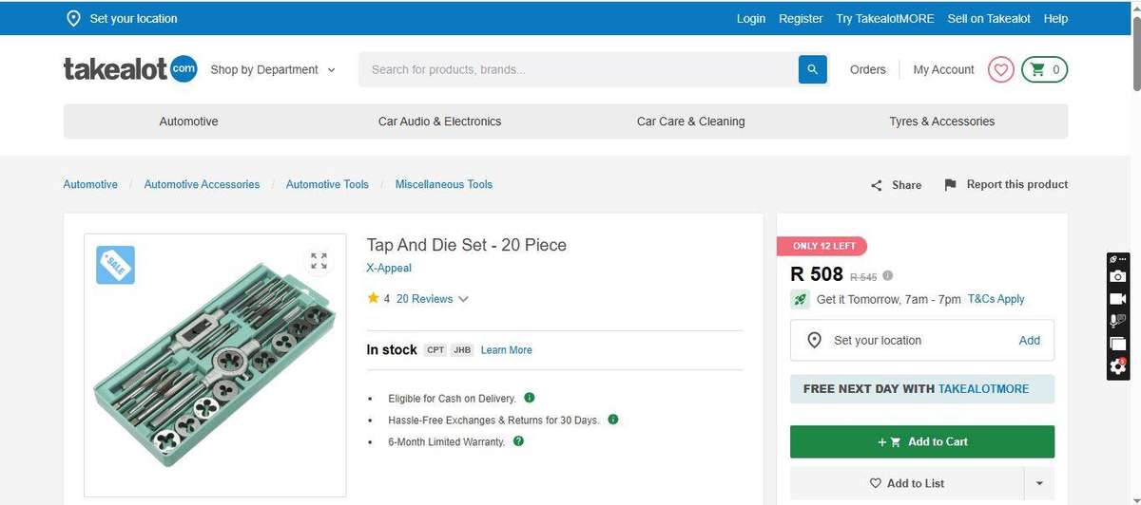Open the X-Appeal brand link
Viewport: 1141px width, 505px height.
click(x=389, y=268)
